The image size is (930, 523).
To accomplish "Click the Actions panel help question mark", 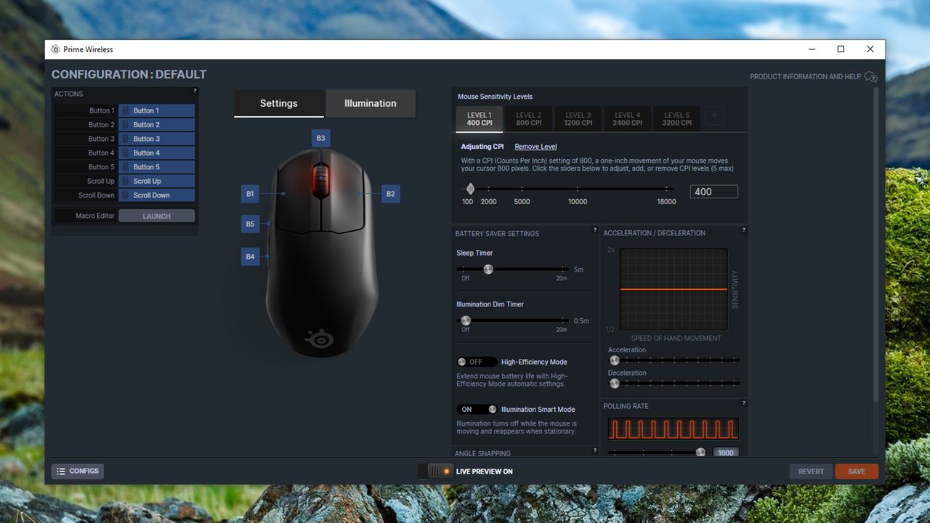I will coord(195,91).
